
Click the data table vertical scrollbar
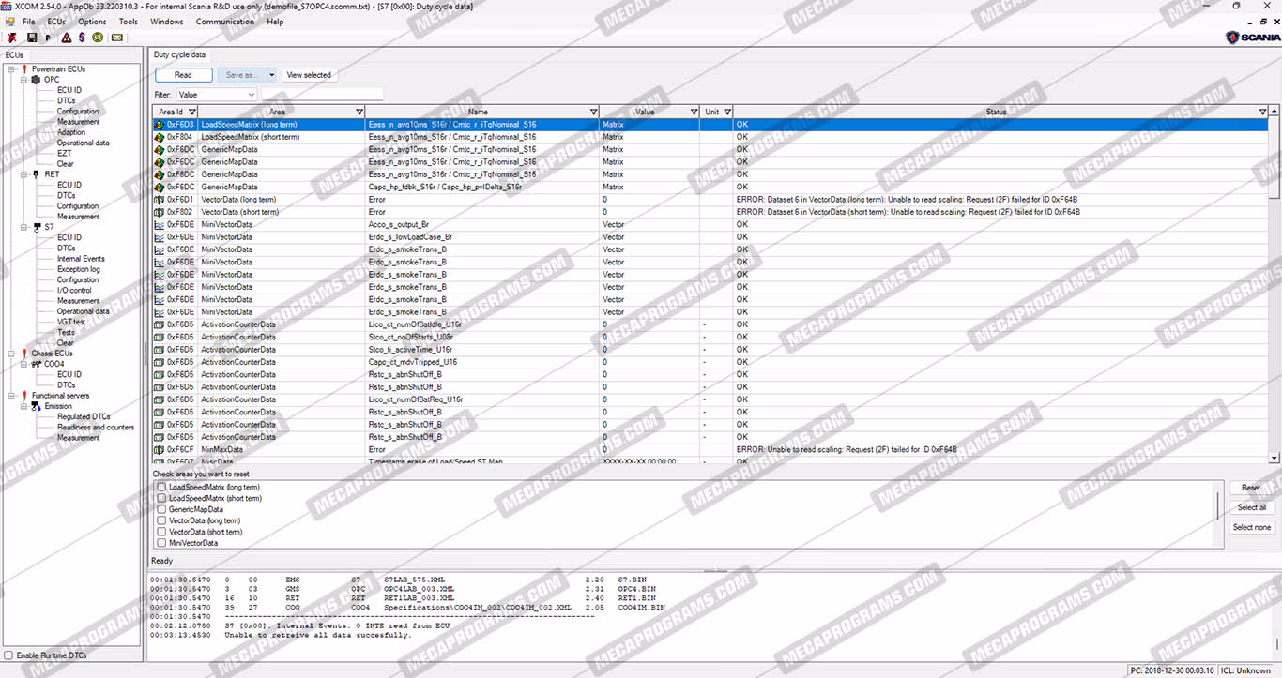coord(1274,283)
